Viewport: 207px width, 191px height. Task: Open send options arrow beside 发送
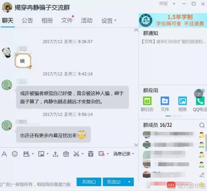pyautogui.click(x=129, y=182)
